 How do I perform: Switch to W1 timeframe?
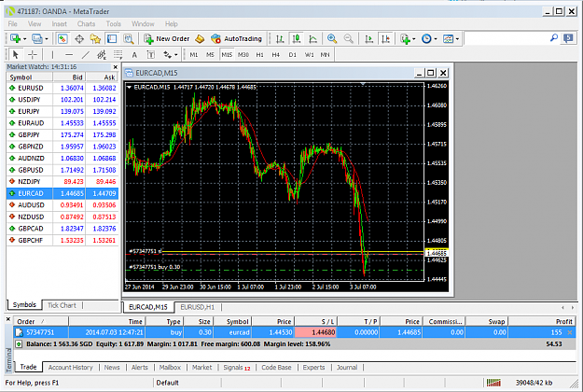(309, 55)
